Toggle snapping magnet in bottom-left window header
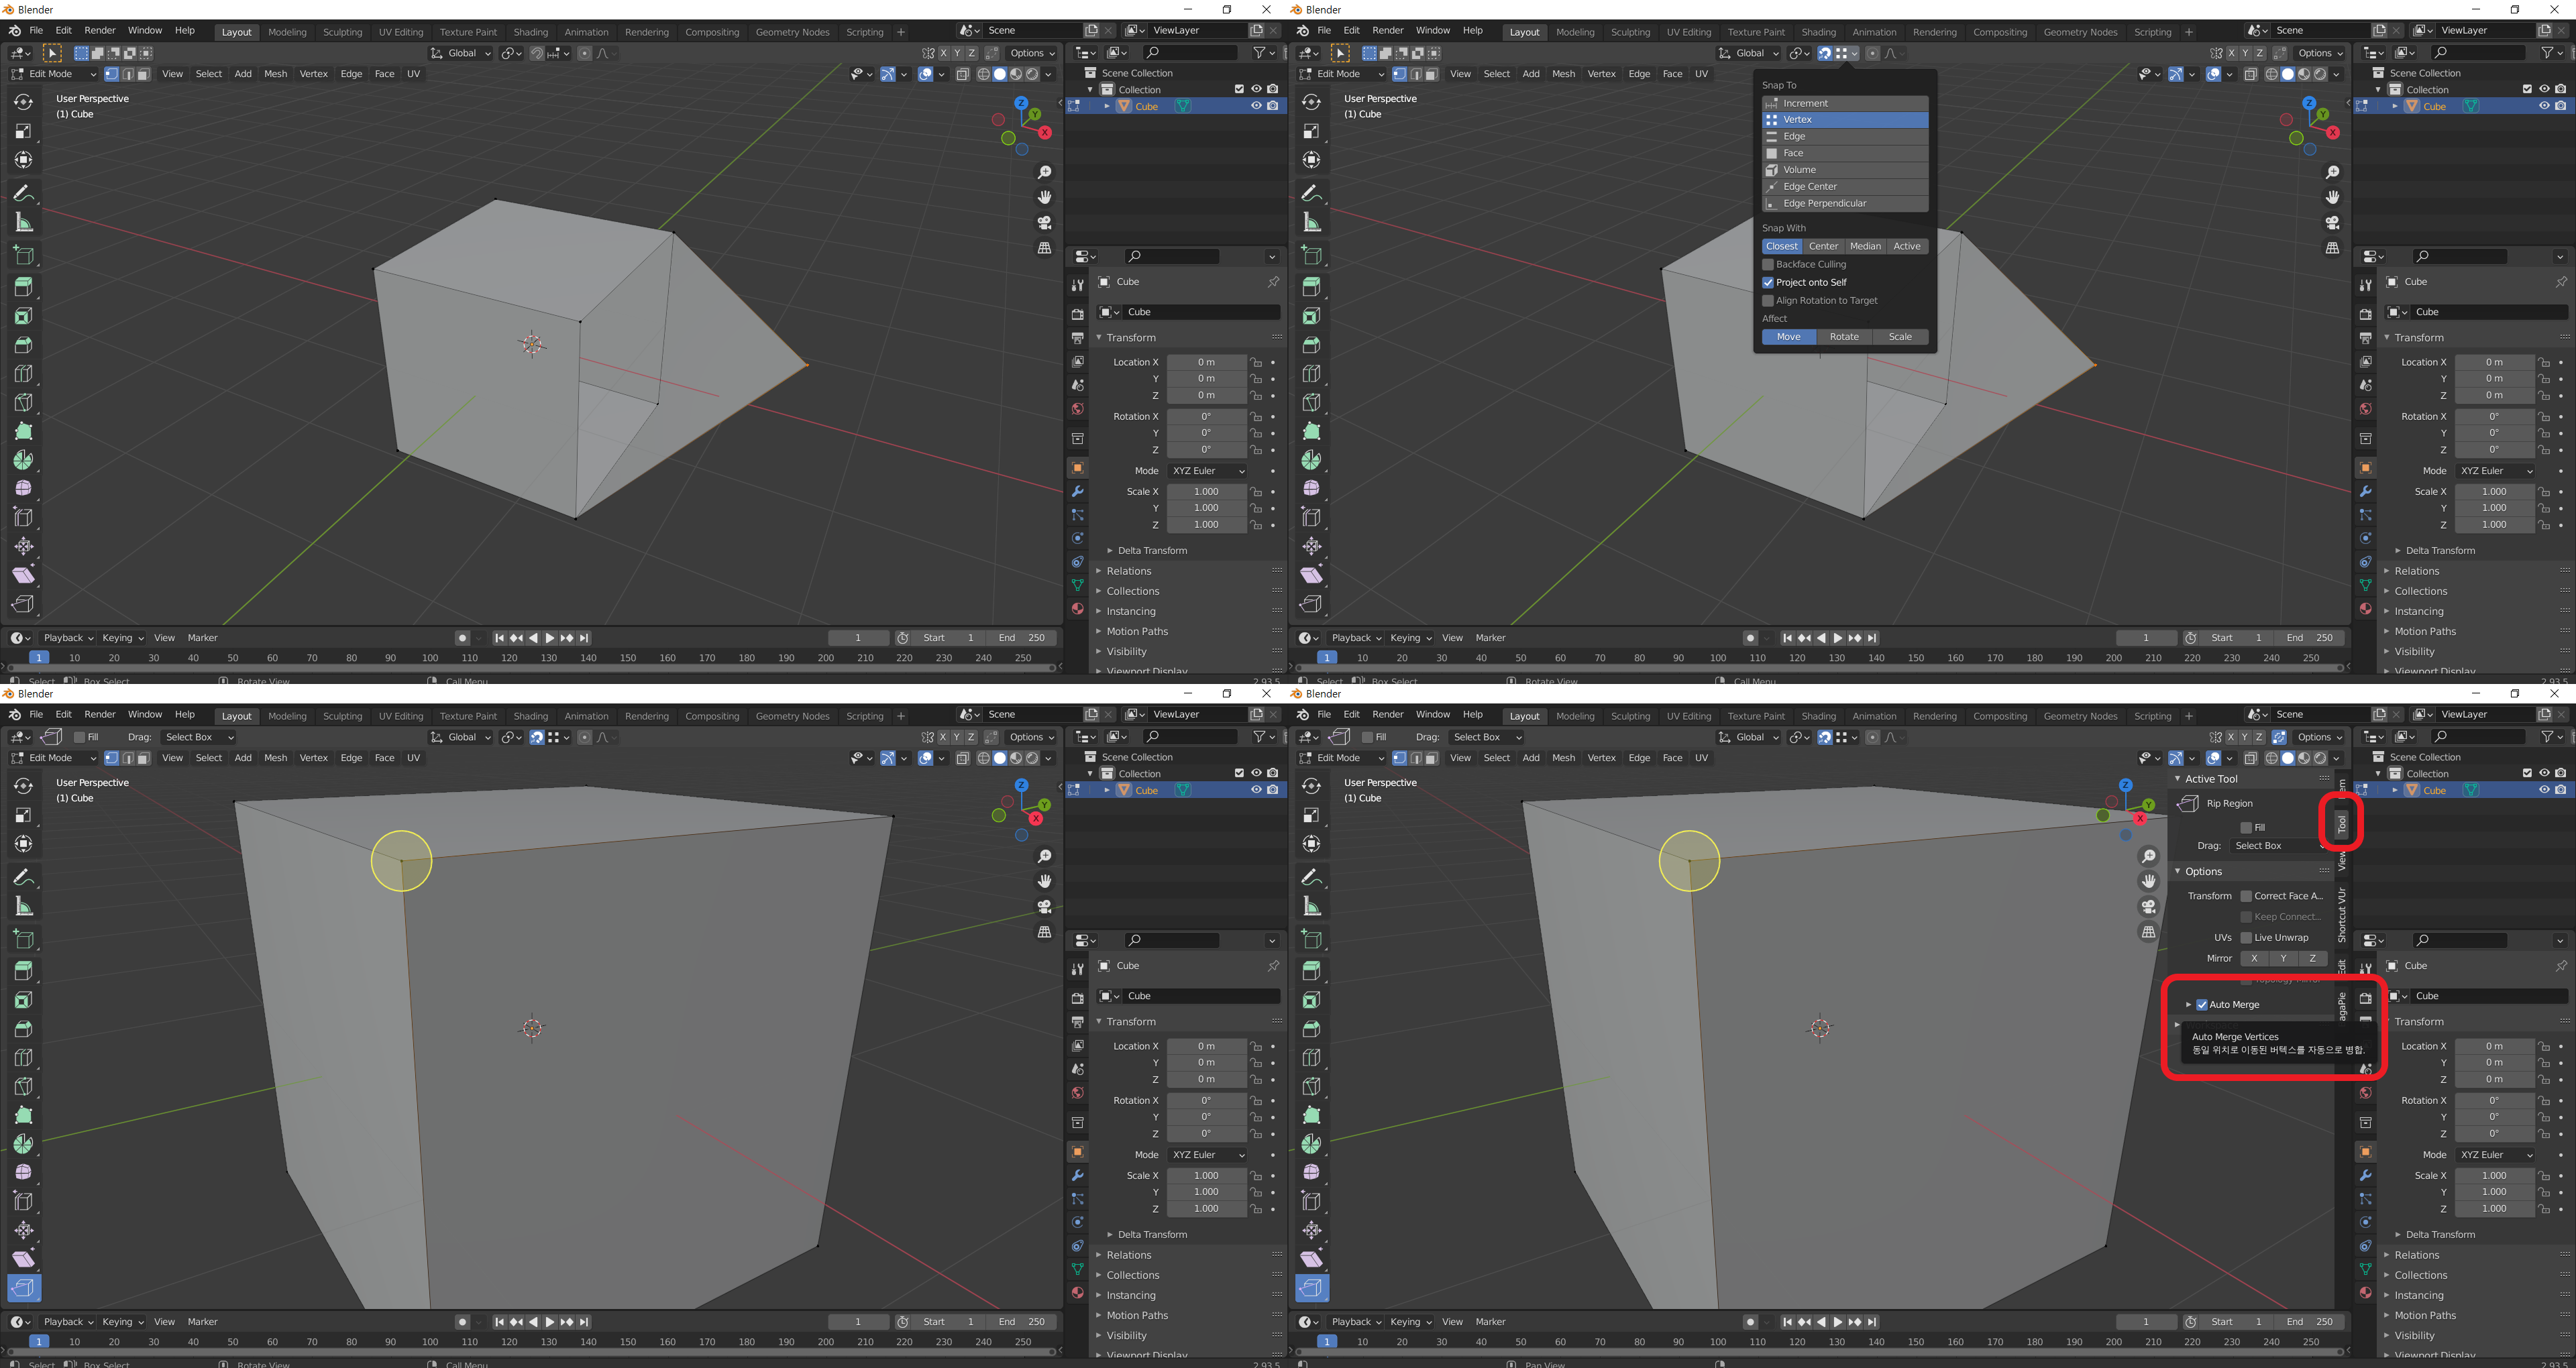Screen dimensions: 2576x1368 tap(537, 737)
